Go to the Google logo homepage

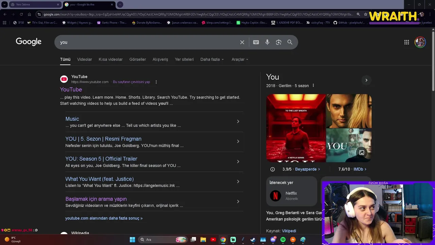[x=29, y=42]
